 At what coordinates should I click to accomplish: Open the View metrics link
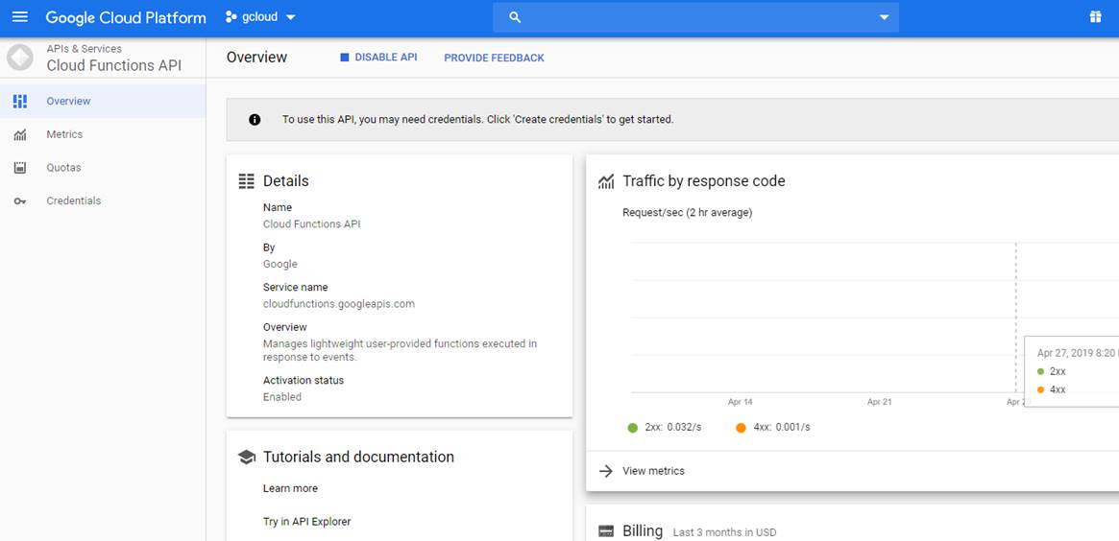pos(654,471)
